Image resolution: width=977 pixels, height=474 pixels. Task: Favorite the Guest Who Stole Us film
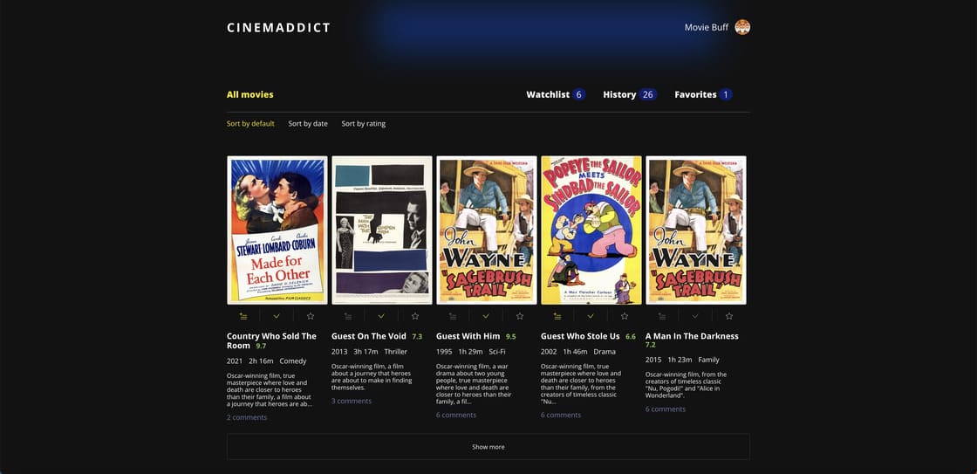tap(625, 316)
